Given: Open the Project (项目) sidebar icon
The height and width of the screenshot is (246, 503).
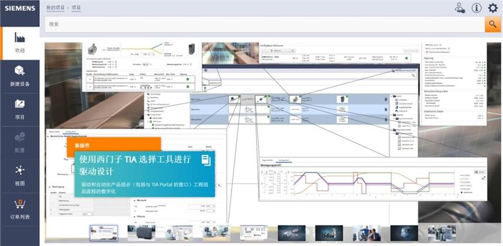Looking at the screenshot, I should (19, 104).
